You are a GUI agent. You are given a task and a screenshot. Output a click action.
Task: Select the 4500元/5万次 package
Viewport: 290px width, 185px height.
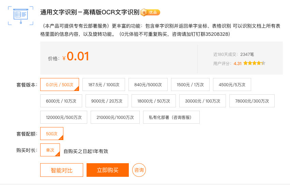click(x=232, y=84)
